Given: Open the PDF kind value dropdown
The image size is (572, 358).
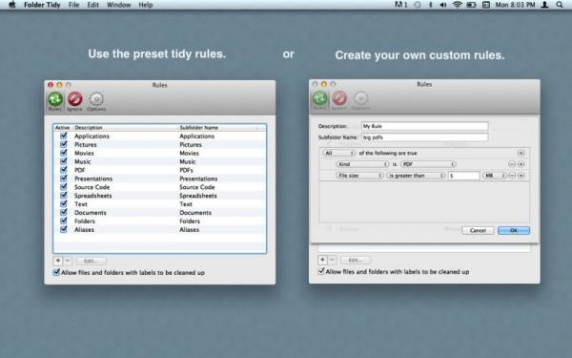Looking at the screenshot, I should [x=428, y=164].
